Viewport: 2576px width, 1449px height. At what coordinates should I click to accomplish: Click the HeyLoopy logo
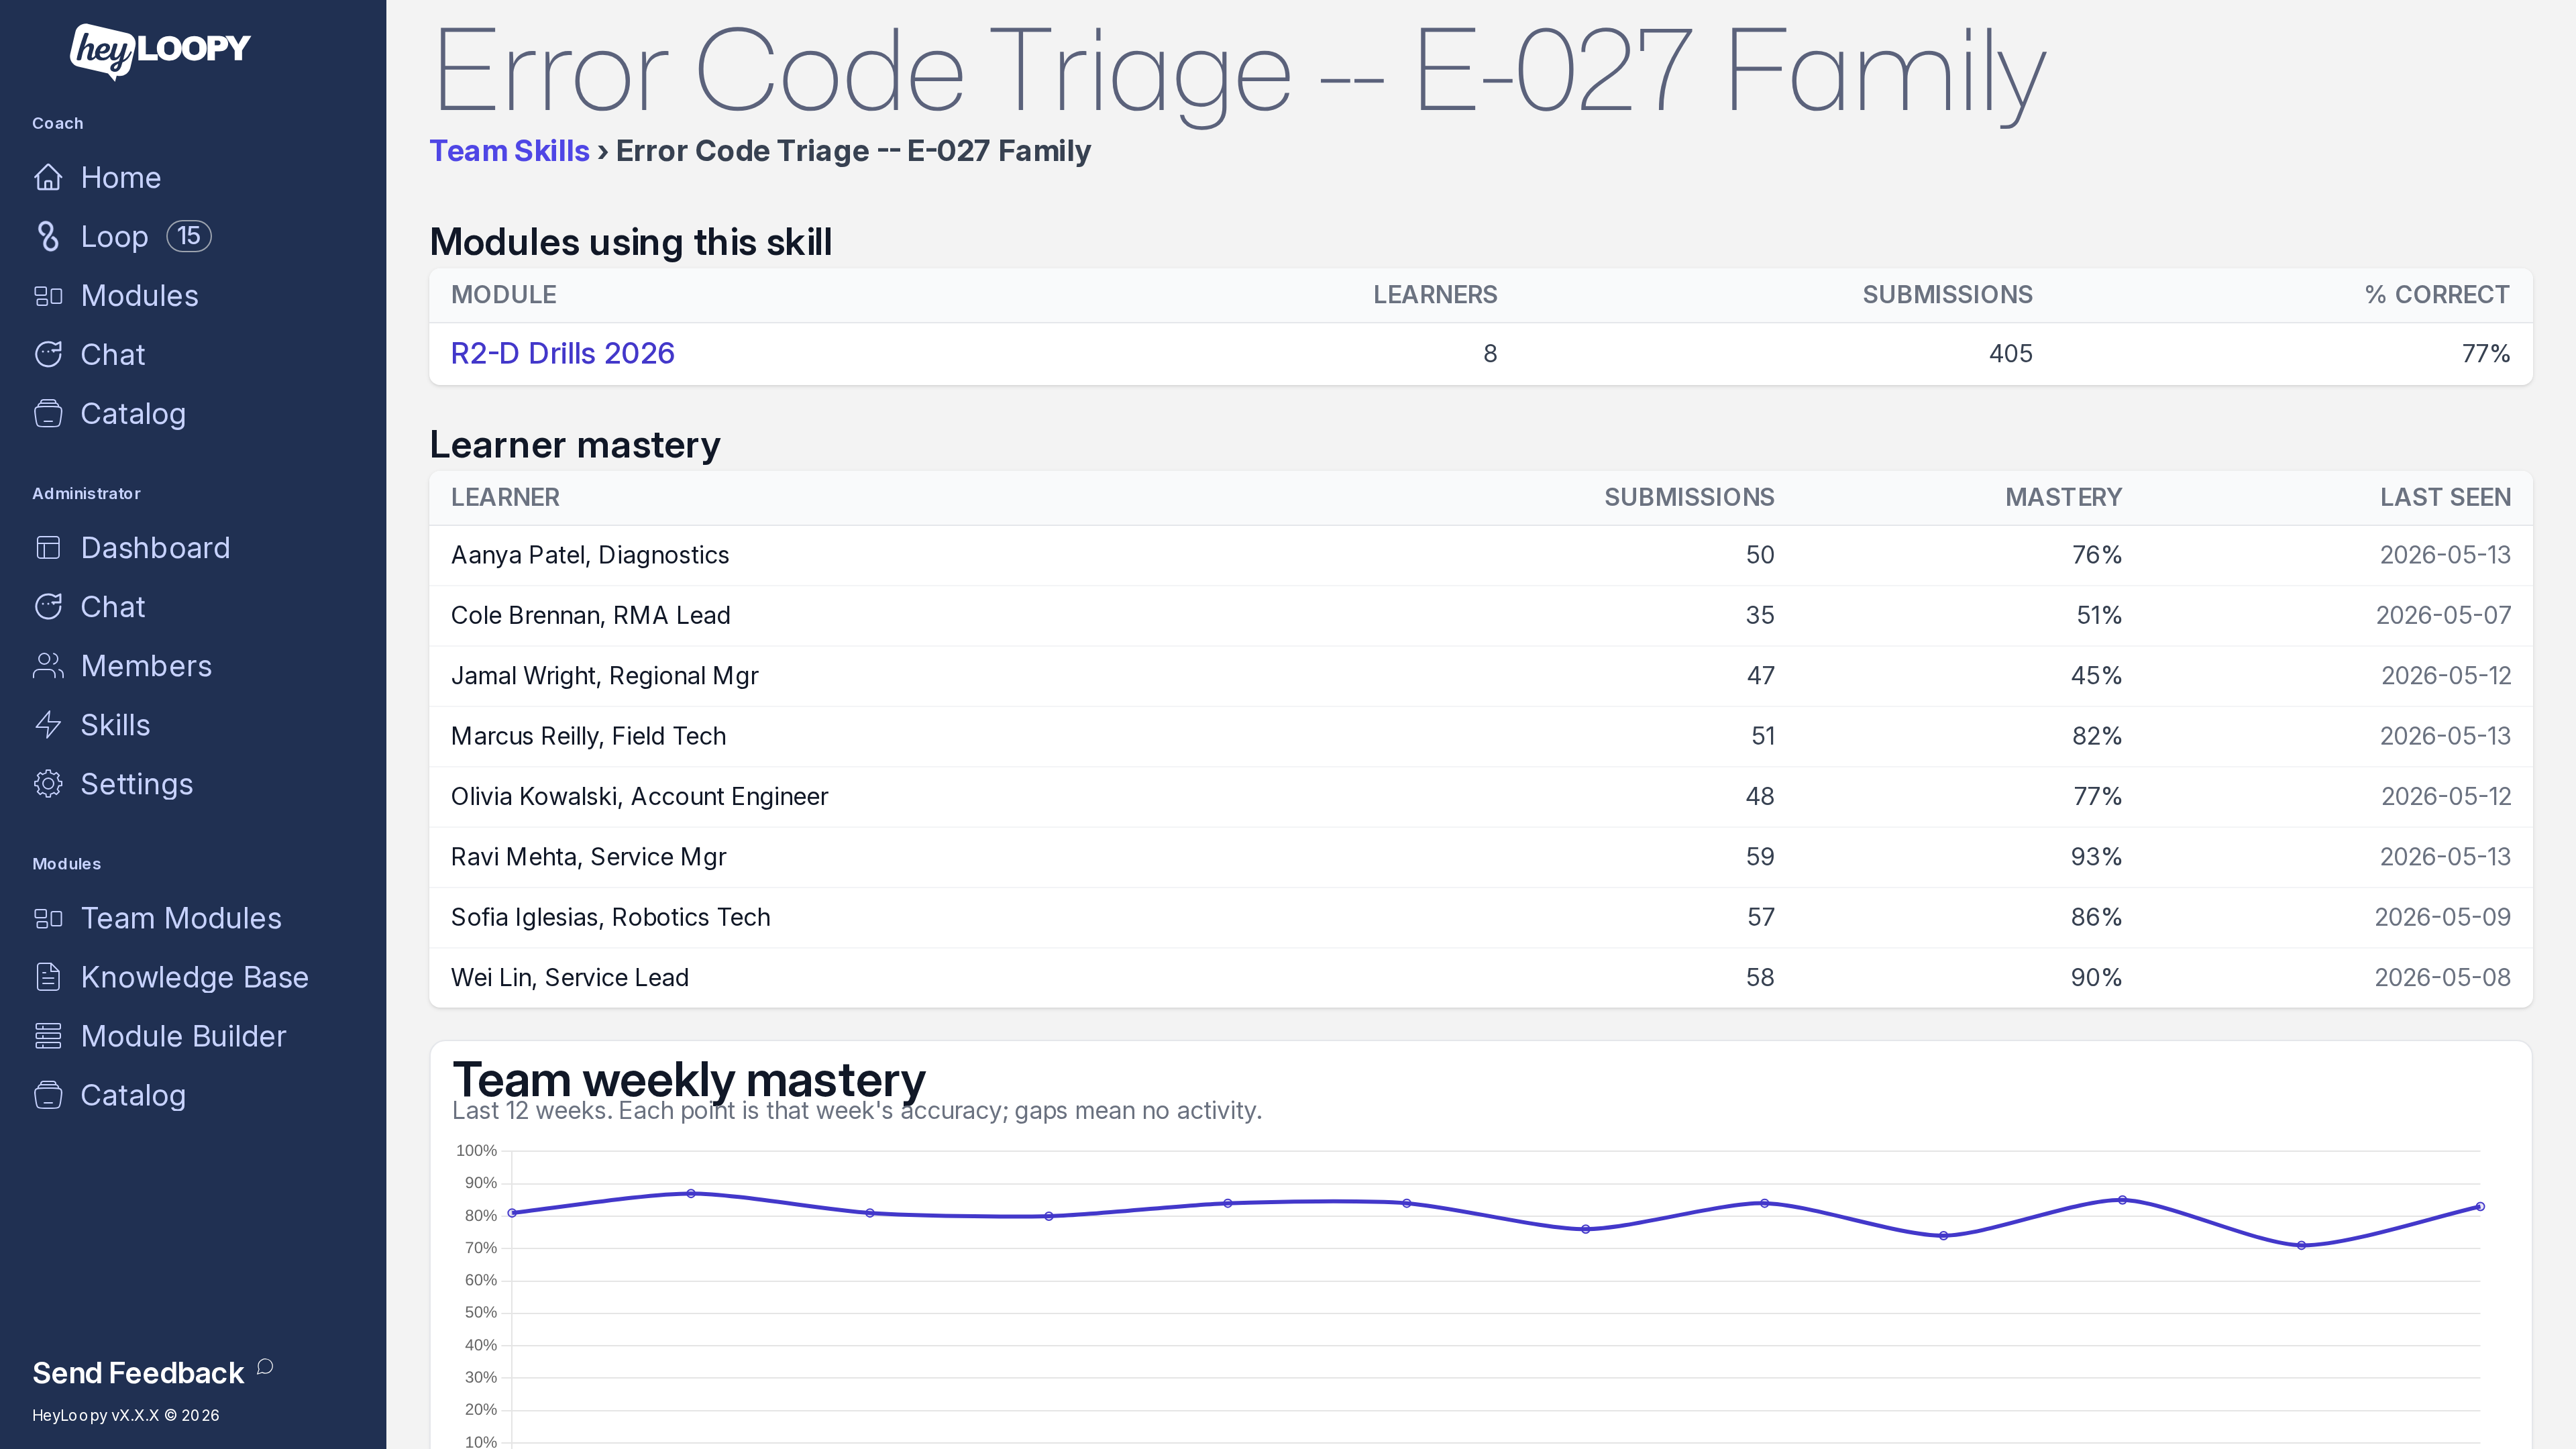[160, 50]
